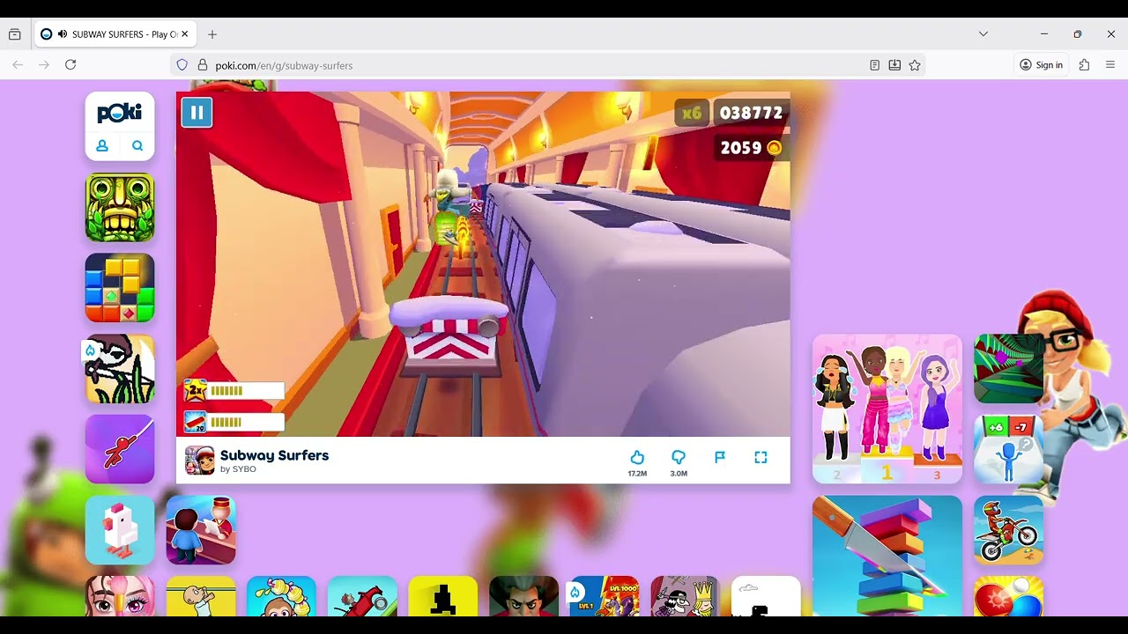Enter fullscreen mode for the game
The height and width of the screenshot is (634, 1128).
point(761,457)
